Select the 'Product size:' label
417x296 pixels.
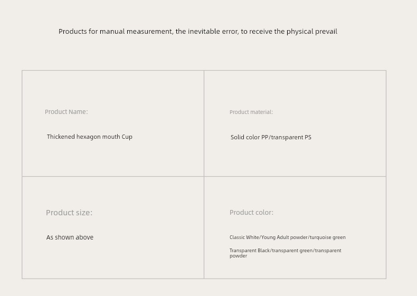[x=69, y=213]
